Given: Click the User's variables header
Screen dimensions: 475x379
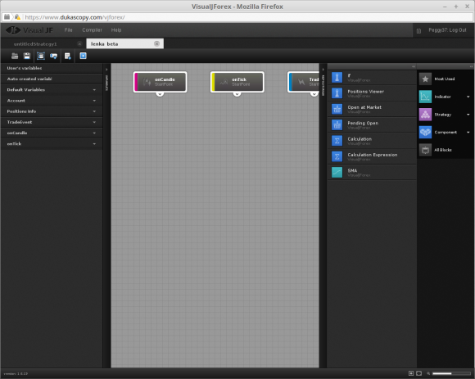Looking at the screenshot, I should 52,68.
